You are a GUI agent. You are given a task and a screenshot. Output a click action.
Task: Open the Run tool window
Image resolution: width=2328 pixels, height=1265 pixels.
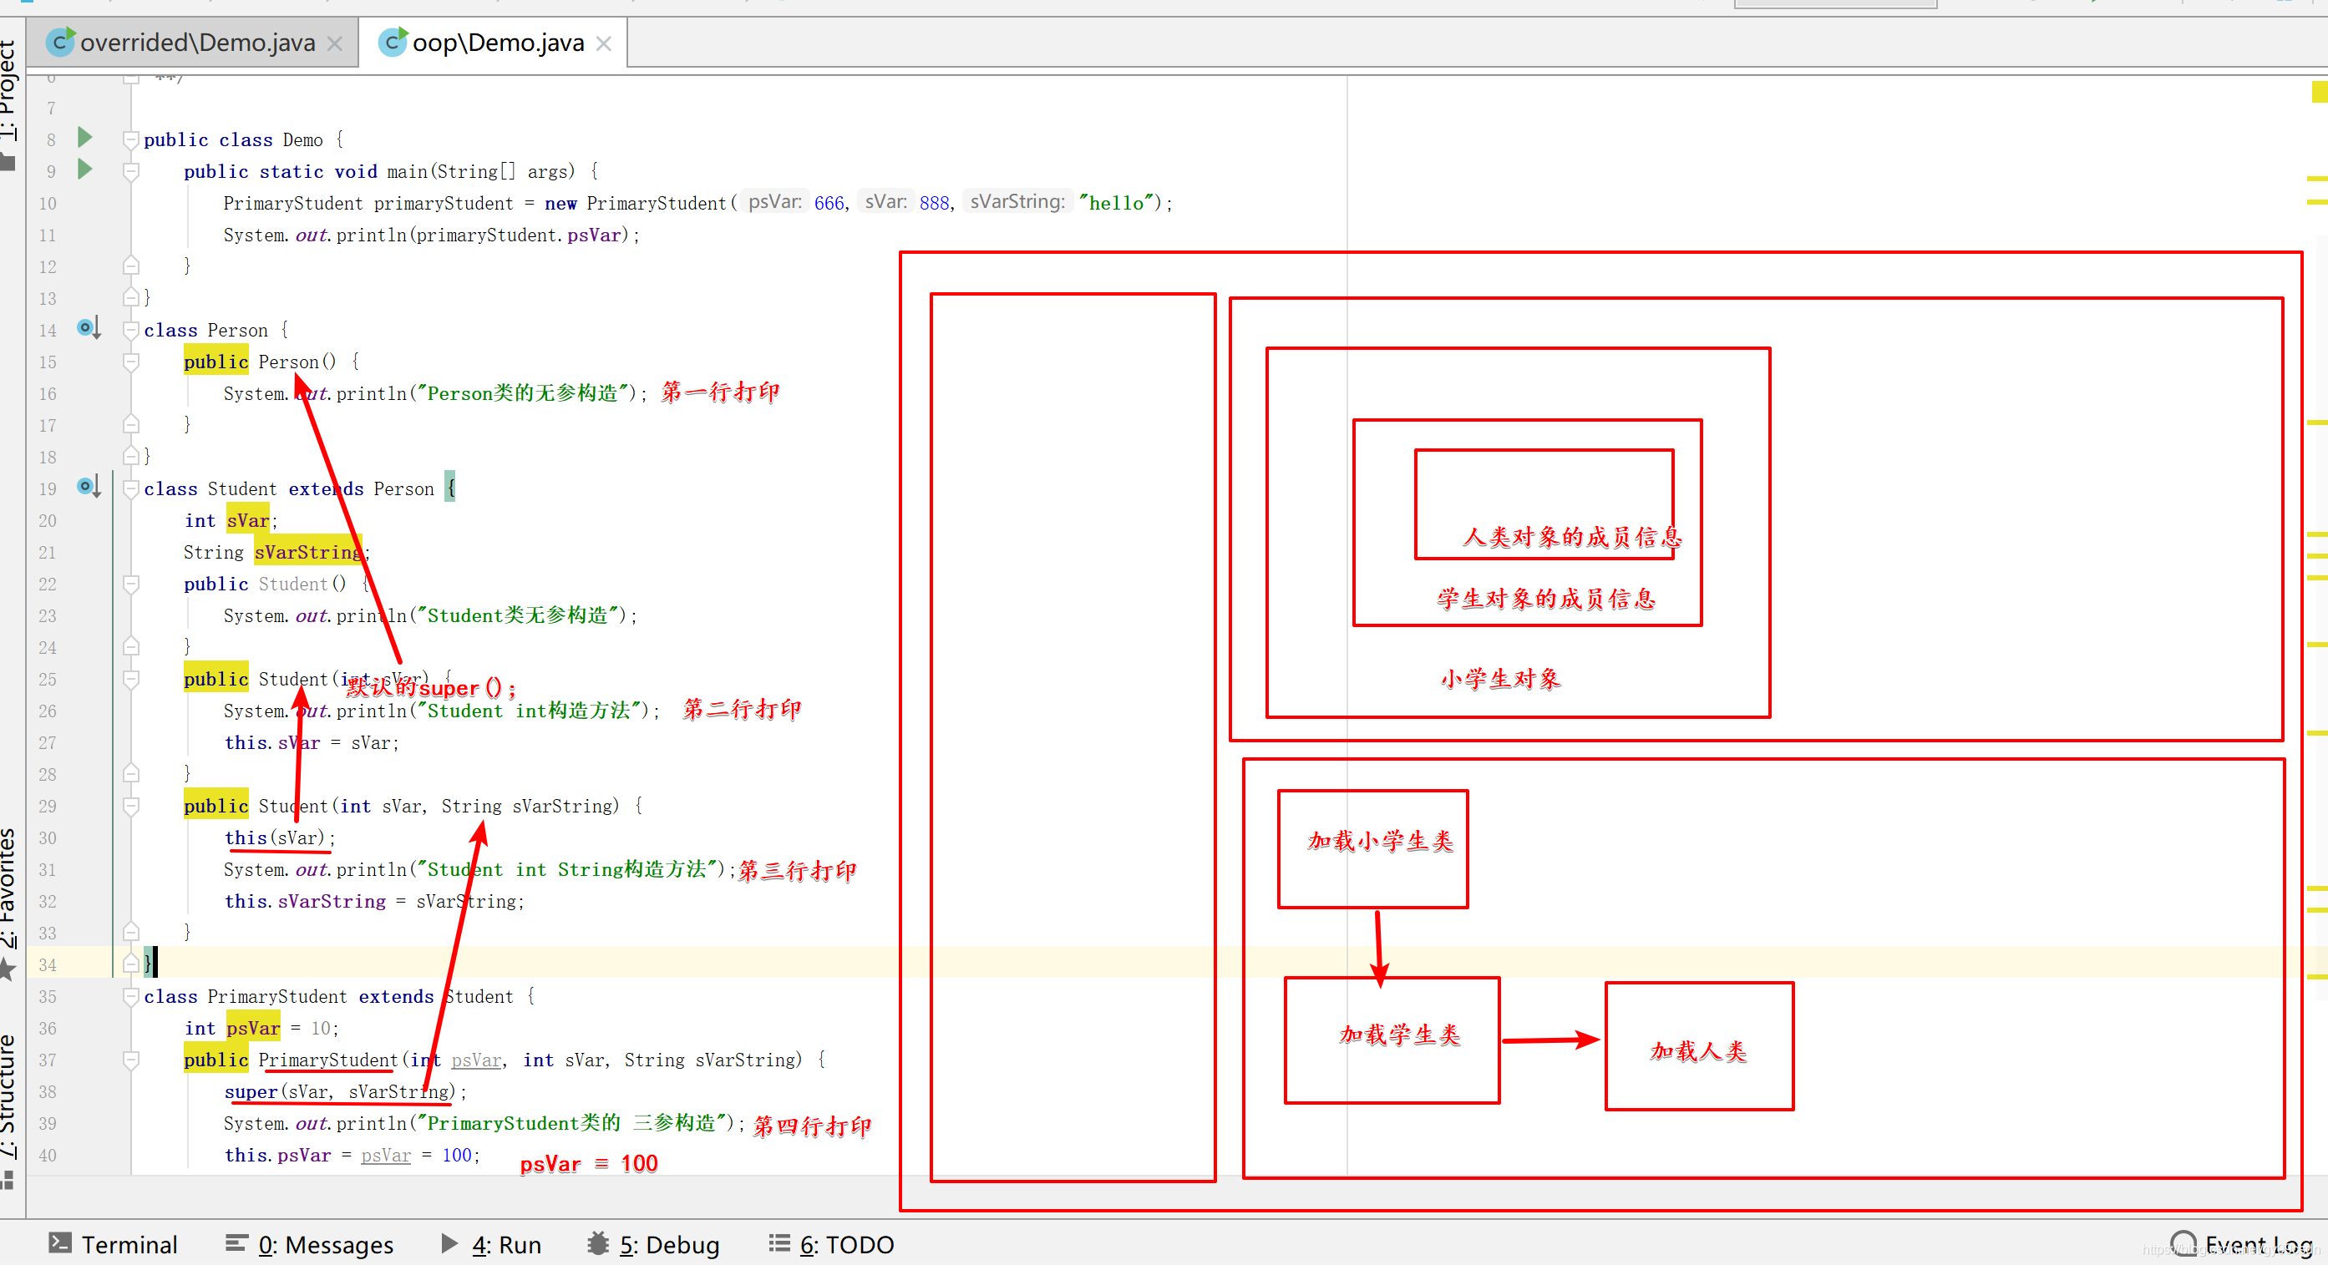click(492, 1244)
